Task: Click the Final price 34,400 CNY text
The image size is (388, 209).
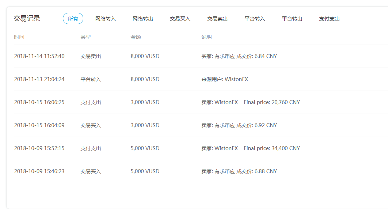Action: click(272, 148)
